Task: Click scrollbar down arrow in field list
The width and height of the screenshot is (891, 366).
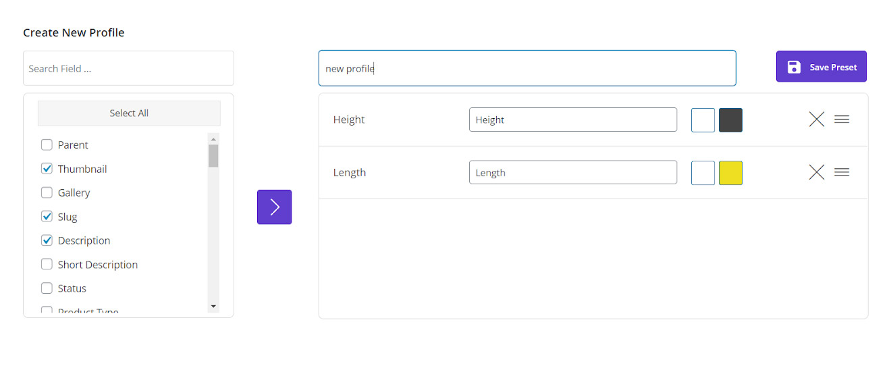Action: tap(213, 306)
